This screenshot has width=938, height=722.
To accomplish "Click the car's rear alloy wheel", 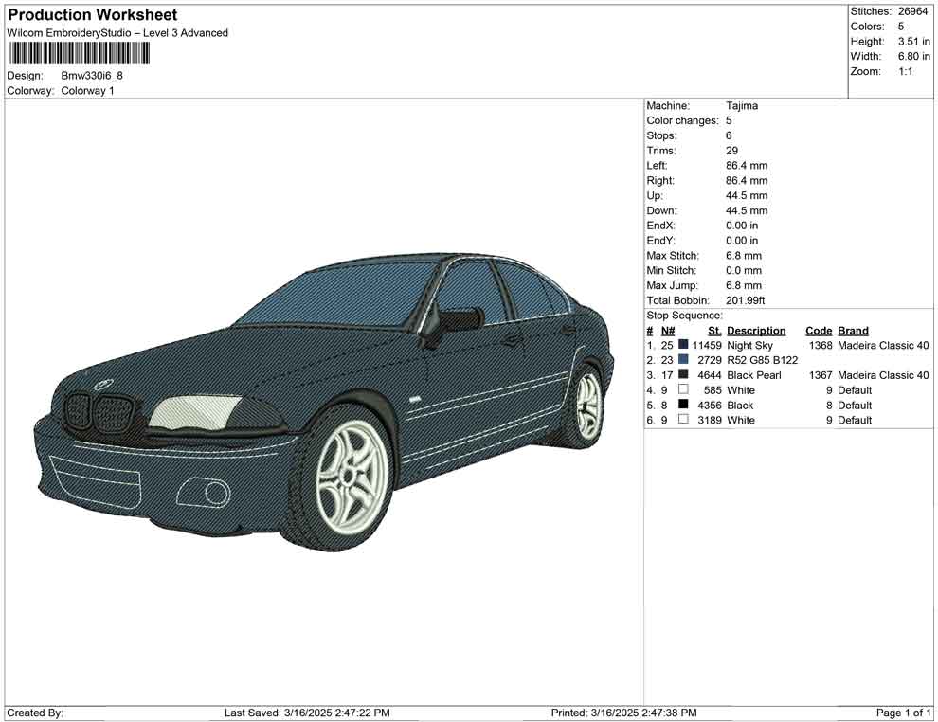I will tap(587, 406).
